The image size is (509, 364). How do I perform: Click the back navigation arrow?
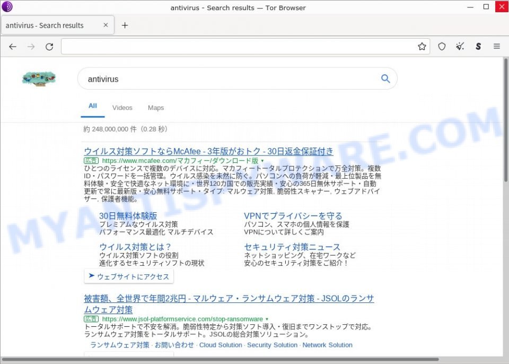pos(13,47)
